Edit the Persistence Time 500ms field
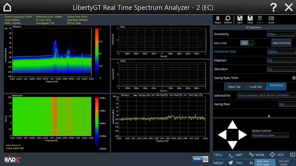This screenshot has width=296, height=166. [x=281, y=52]
